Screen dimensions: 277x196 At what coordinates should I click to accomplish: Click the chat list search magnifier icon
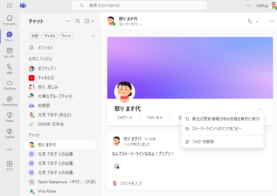pos(78,21)
